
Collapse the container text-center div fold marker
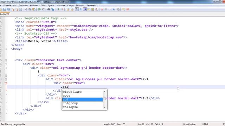coord(6,60)
